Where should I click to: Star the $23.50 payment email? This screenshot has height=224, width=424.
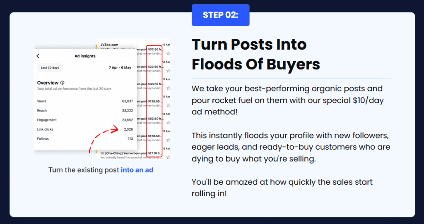click(168, 71)
